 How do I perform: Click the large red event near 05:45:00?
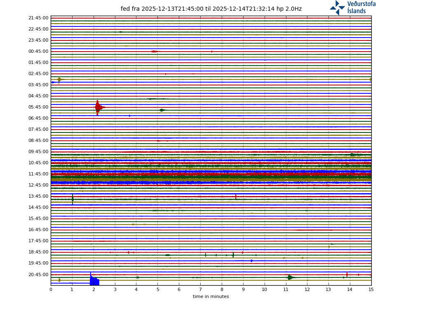(98, 107)
